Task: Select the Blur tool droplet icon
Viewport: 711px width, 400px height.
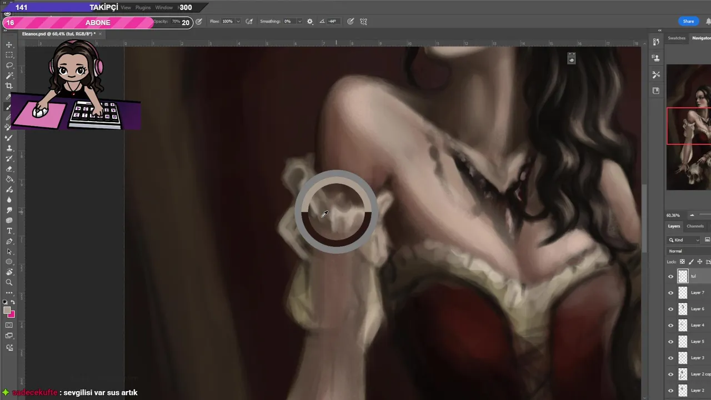Action: tap(9, 200)
